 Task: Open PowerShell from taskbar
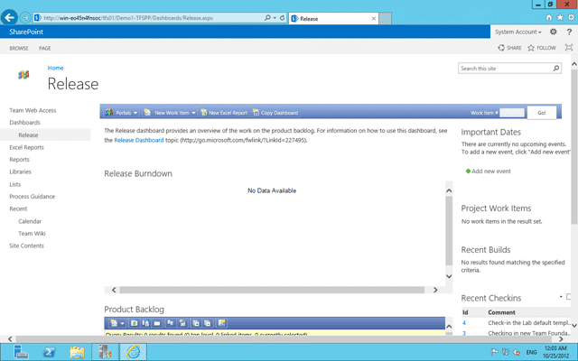[49, 352]
